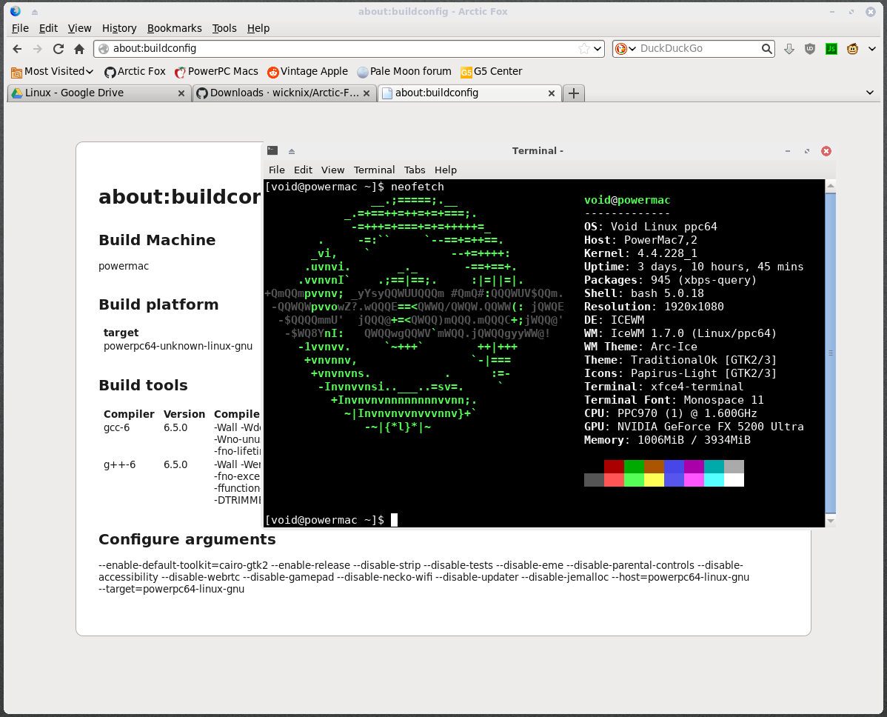Click the GPU NVIDIA GeForce FX 5200 Ultra line
Image resolution: width=887 pixels, height=717 pixels.
694,427
